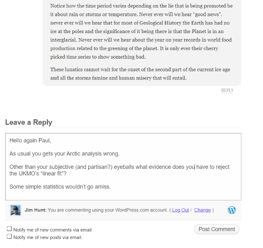Click the WordPress logo icon

pyautogui.click(x=232, y=210)
